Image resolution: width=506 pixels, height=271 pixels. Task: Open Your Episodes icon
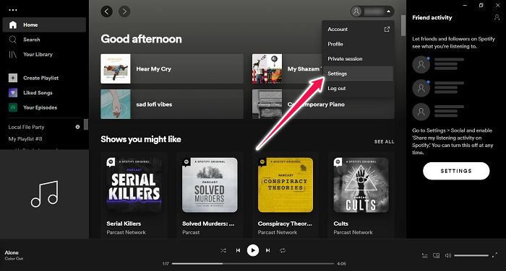pyautogui.click(x=13, y=107)
